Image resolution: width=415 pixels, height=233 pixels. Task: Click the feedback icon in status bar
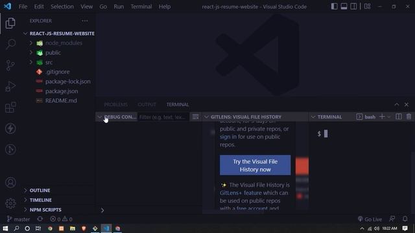[392, 219]
